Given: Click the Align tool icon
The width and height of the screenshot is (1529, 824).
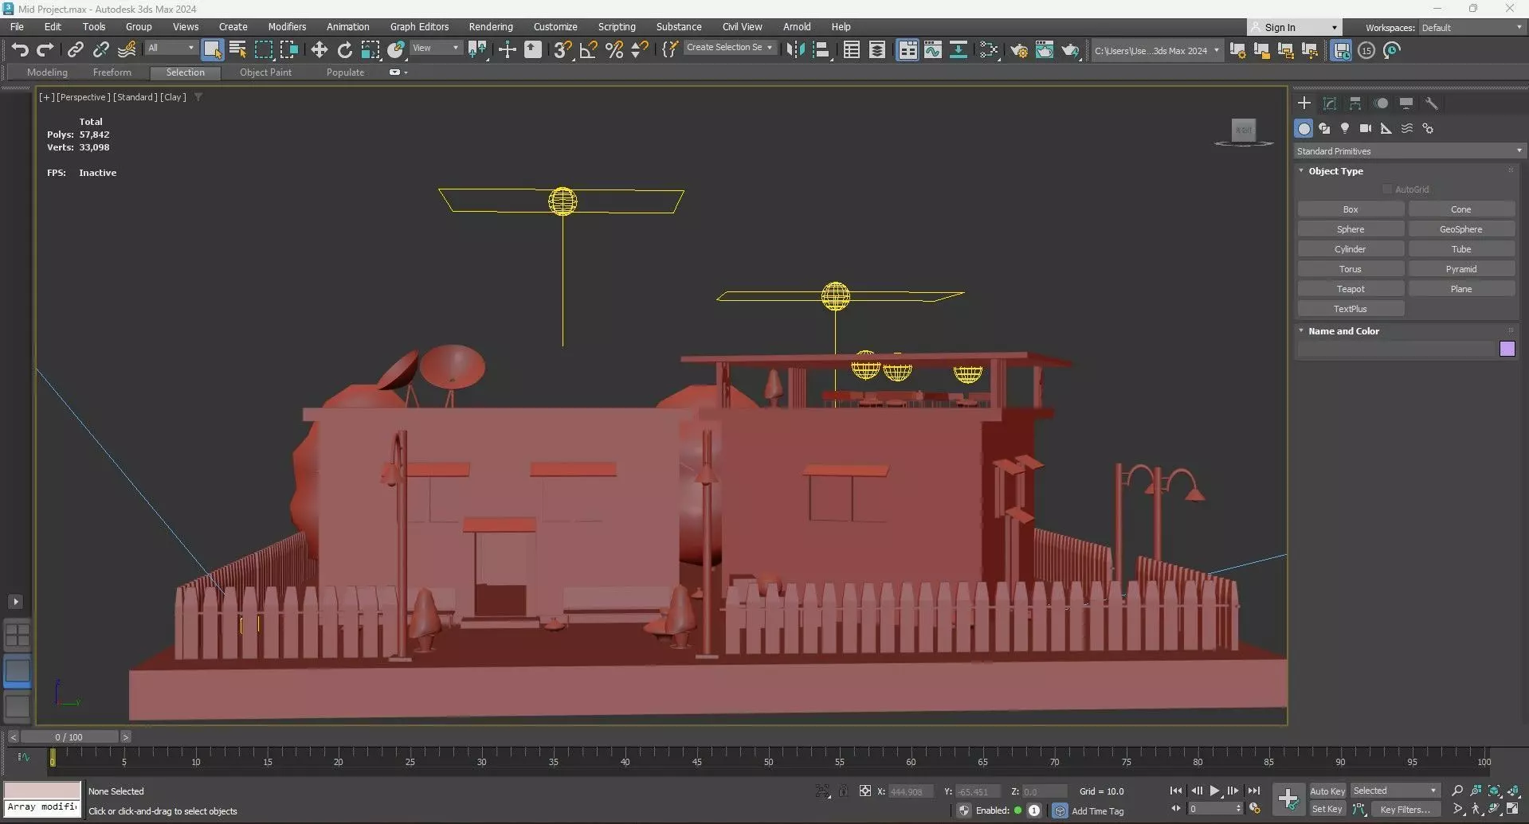Looking at the screenshot, I should click(821, 50).
